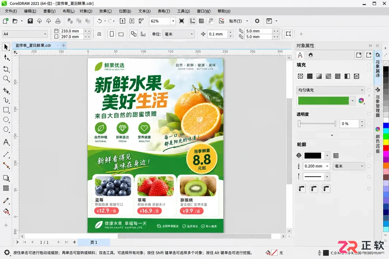
Task: Open the outline color dropdown arrow
Action: click(327, 155)
